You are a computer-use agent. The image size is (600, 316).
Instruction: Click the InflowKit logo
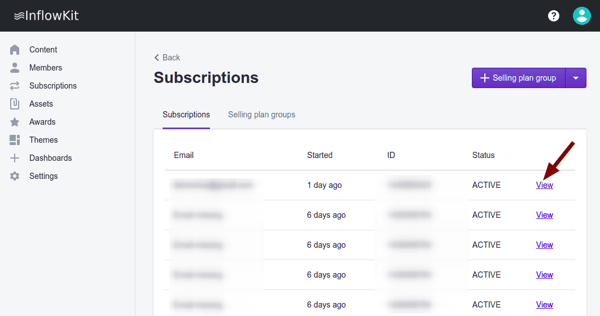pyautogui.click(x=46, y=16)
